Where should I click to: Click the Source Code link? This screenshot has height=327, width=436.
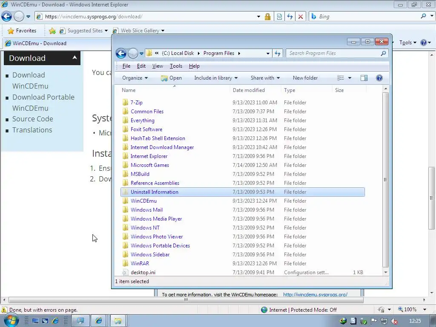click(32, 119)
